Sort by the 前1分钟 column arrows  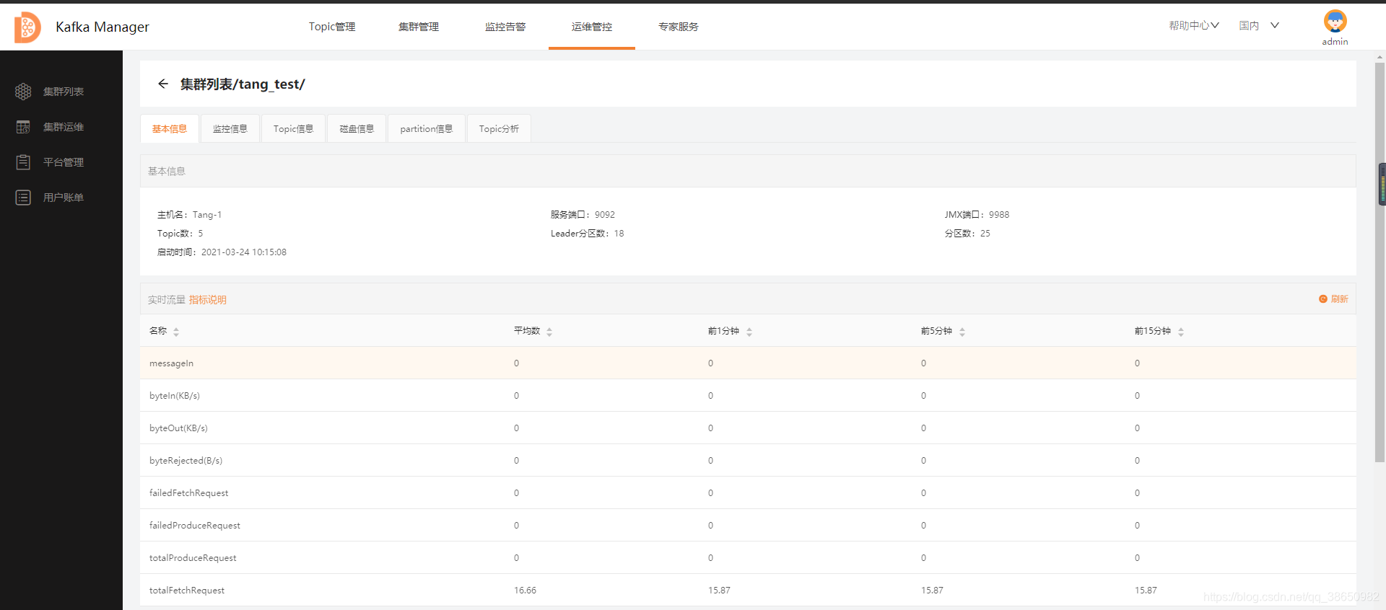coord(749,332)
